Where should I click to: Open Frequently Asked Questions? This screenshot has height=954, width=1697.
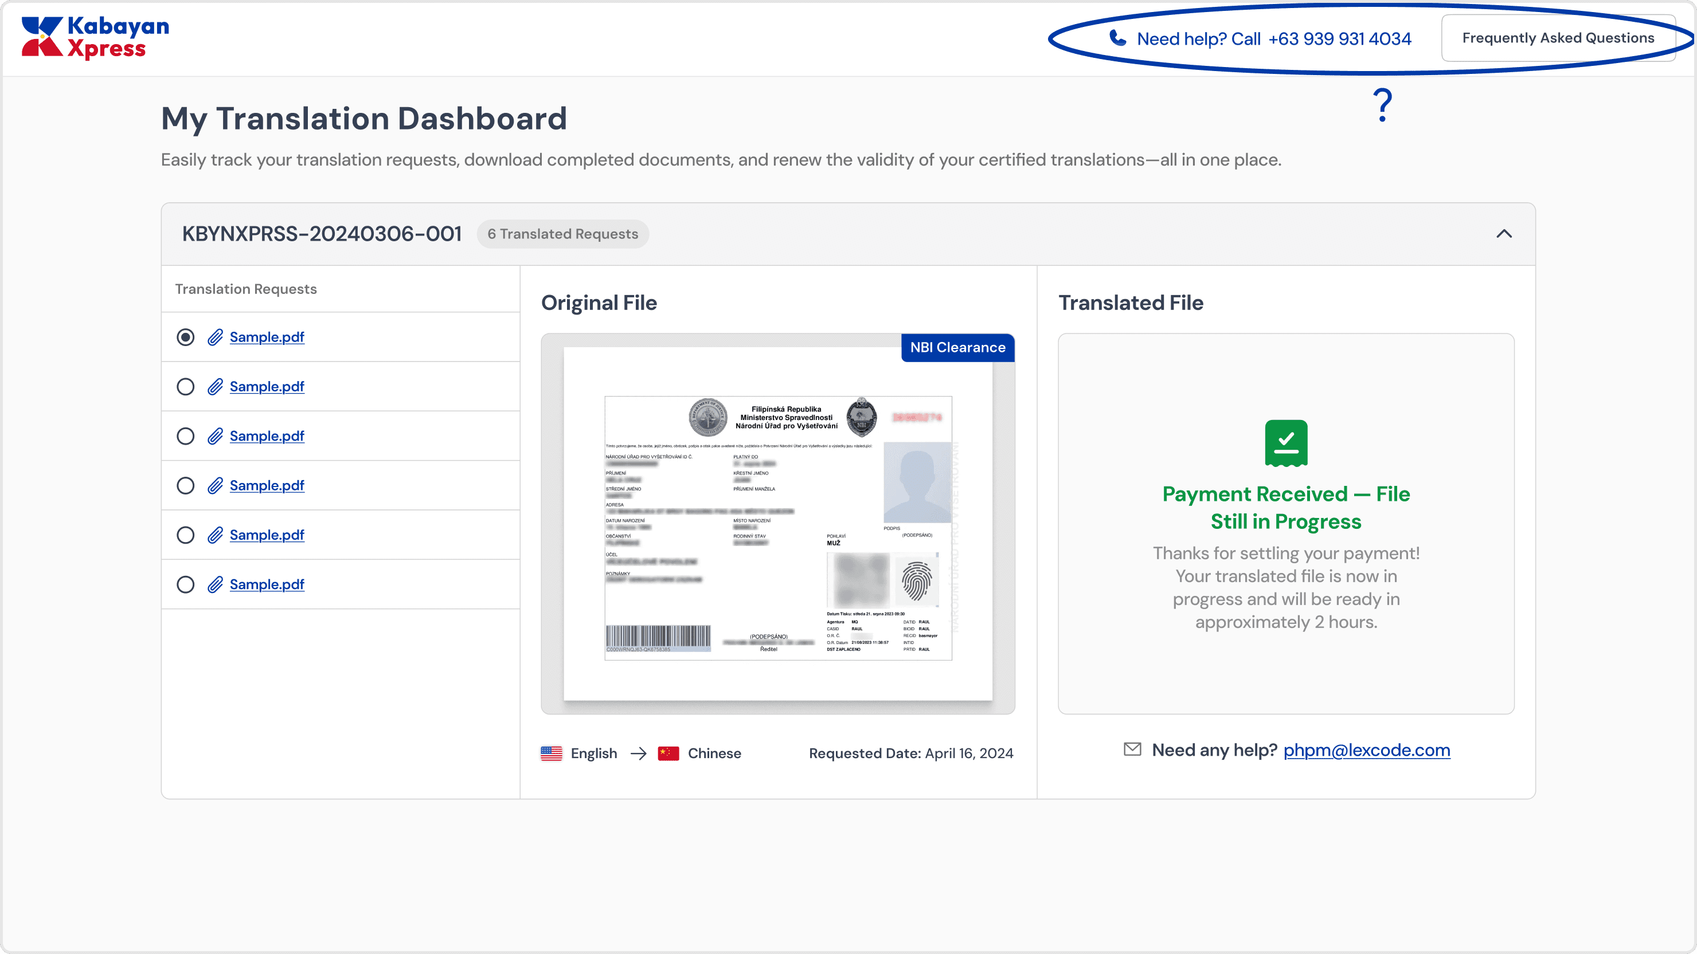[1558, 38]
